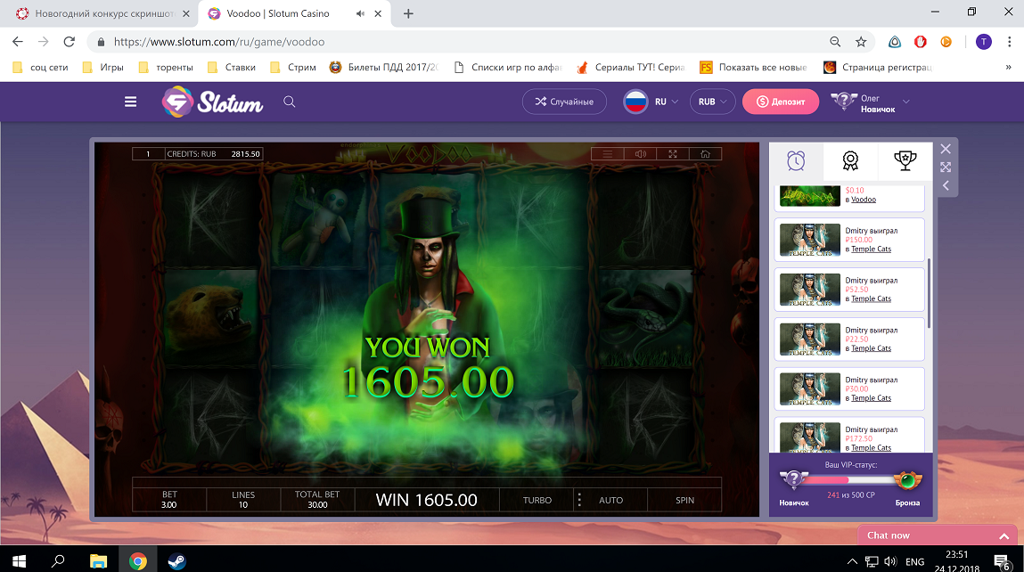This screenshot has width=1024, height=572.
Task: Click the VIP status icon beside Олег
Action: (x=843, y=102)
